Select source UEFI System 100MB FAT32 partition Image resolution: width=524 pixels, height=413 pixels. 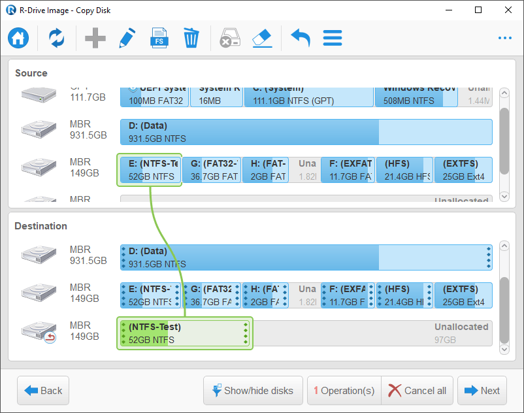[155, 97]
